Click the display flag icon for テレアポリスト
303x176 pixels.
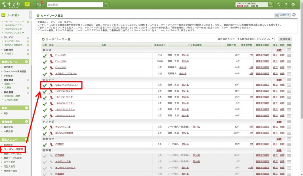click(x=51, y=127)
